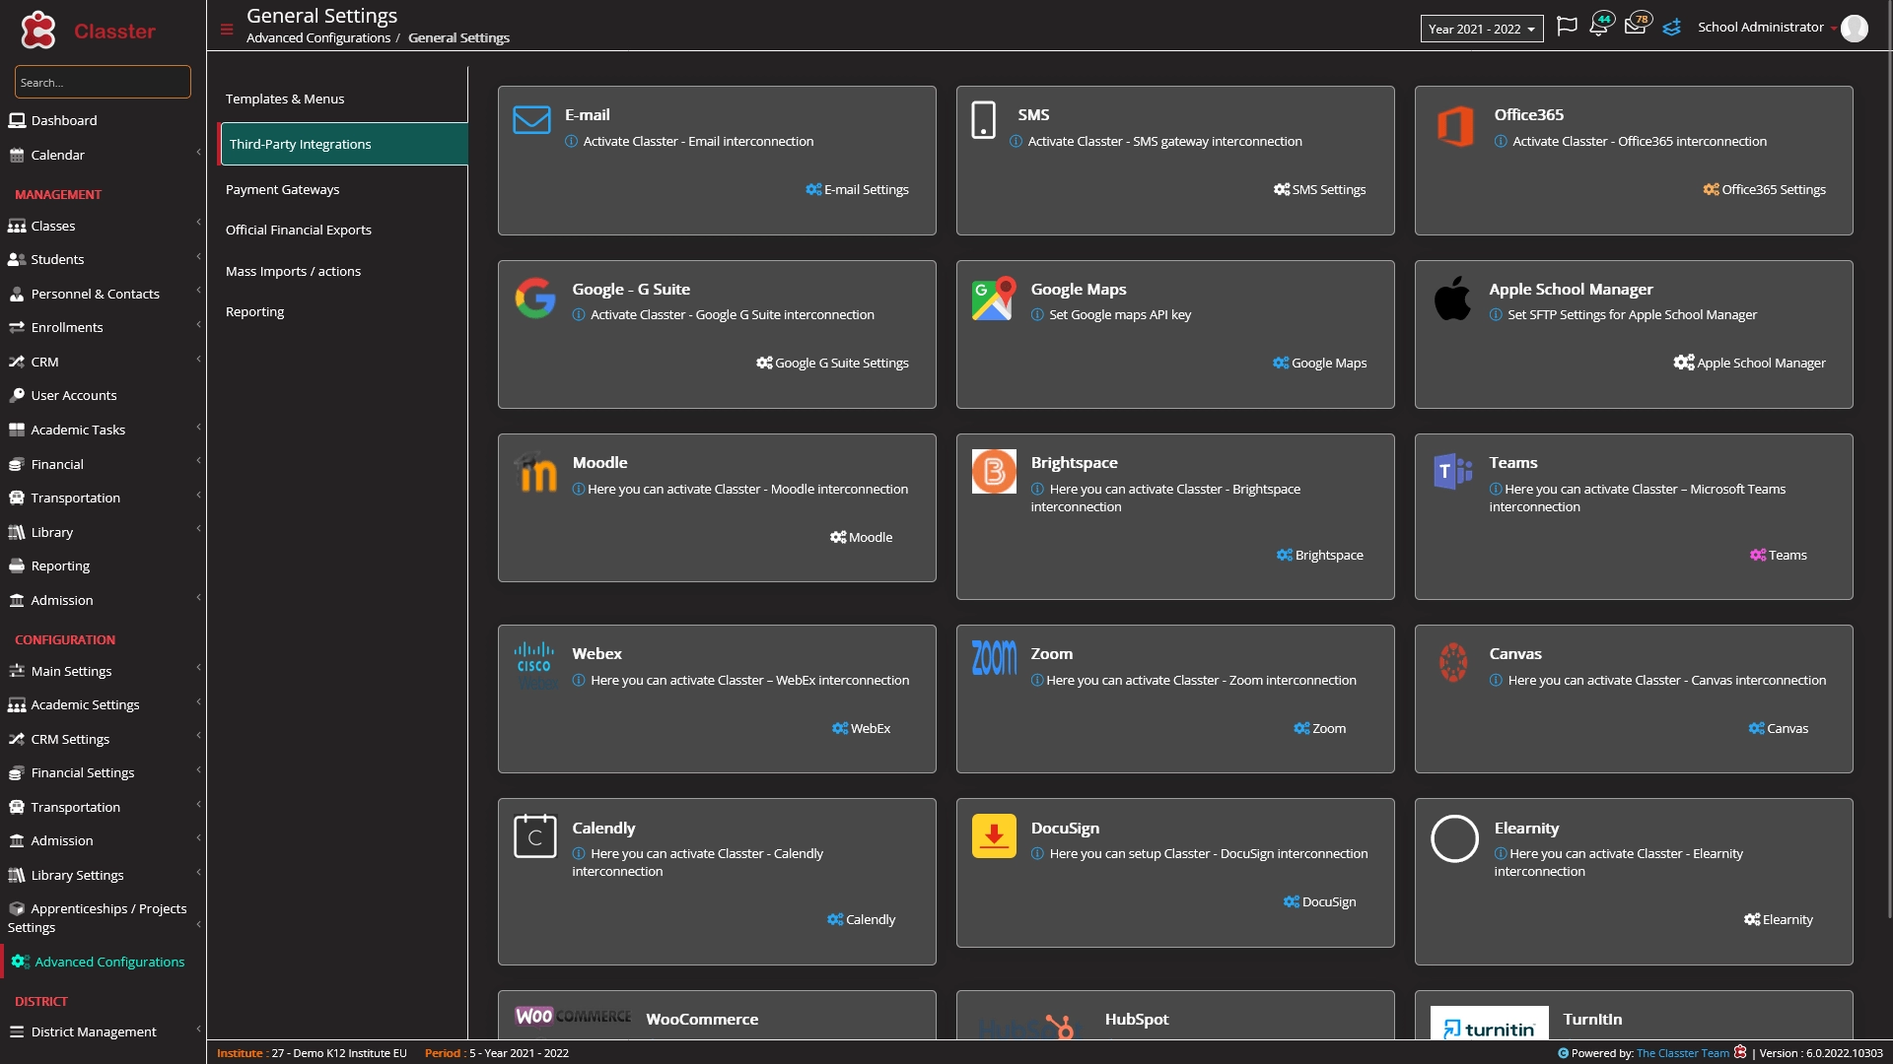Open Advanced Configurations sidebar item
This screenshot has width=1893, height=1064.
pyautogui.click(x=104, y=962)
